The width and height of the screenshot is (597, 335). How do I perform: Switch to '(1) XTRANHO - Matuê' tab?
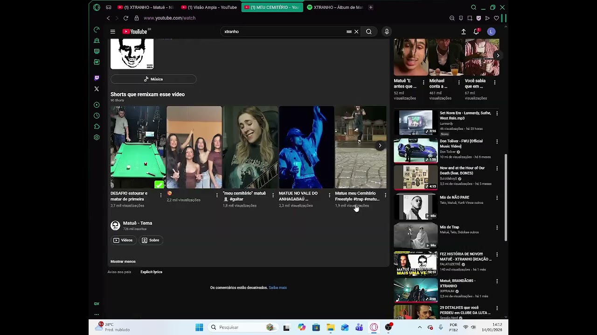tap(146, 7)
